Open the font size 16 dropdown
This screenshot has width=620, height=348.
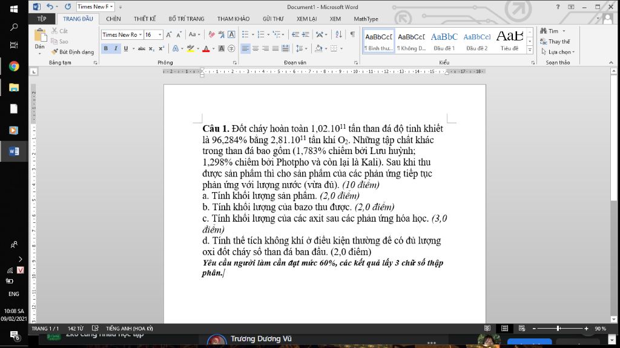pyautogui.click(x=160, y=34)
